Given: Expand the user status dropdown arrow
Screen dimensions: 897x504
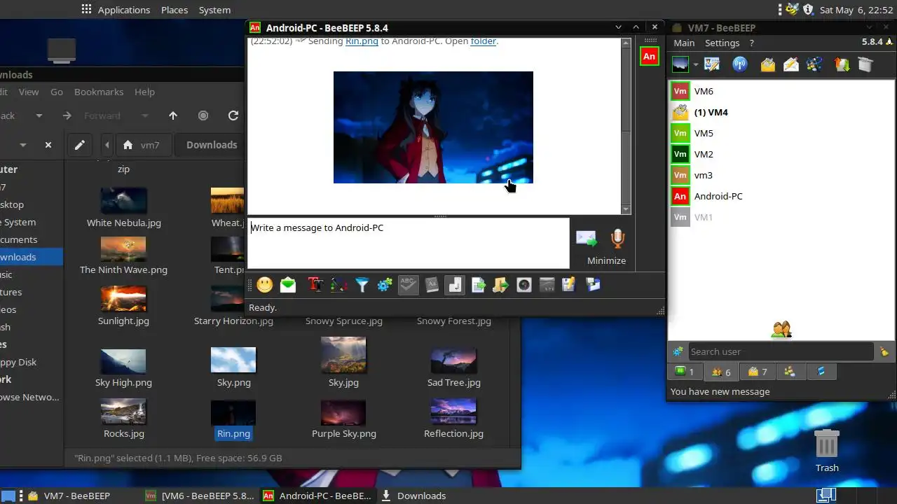Looking at the screenshot, I should 696,65.
